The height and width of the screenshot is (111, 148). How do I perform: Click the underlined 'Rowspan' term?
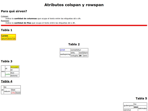(x=5, y=21)
